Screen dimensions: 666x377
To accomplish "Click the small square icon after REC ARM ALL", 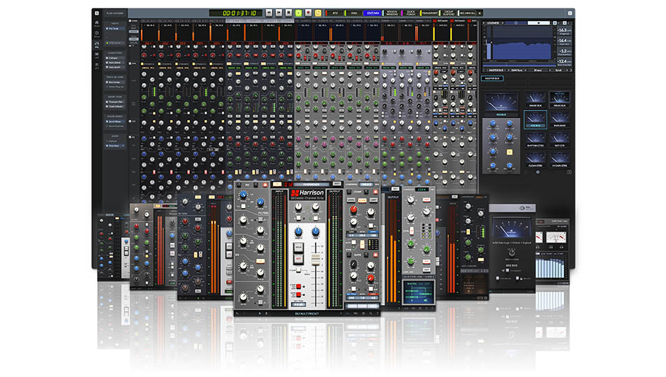I will [x=480, y=13].
